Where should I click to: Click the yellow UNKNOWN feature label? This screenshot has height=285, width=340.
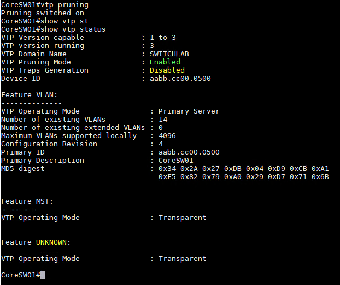click(x=51, y=242)
